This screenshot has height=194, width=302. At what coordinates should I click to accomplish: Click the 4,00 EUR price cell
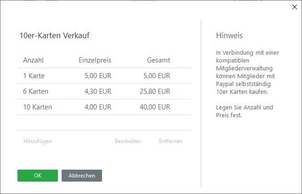pos(98,107)
